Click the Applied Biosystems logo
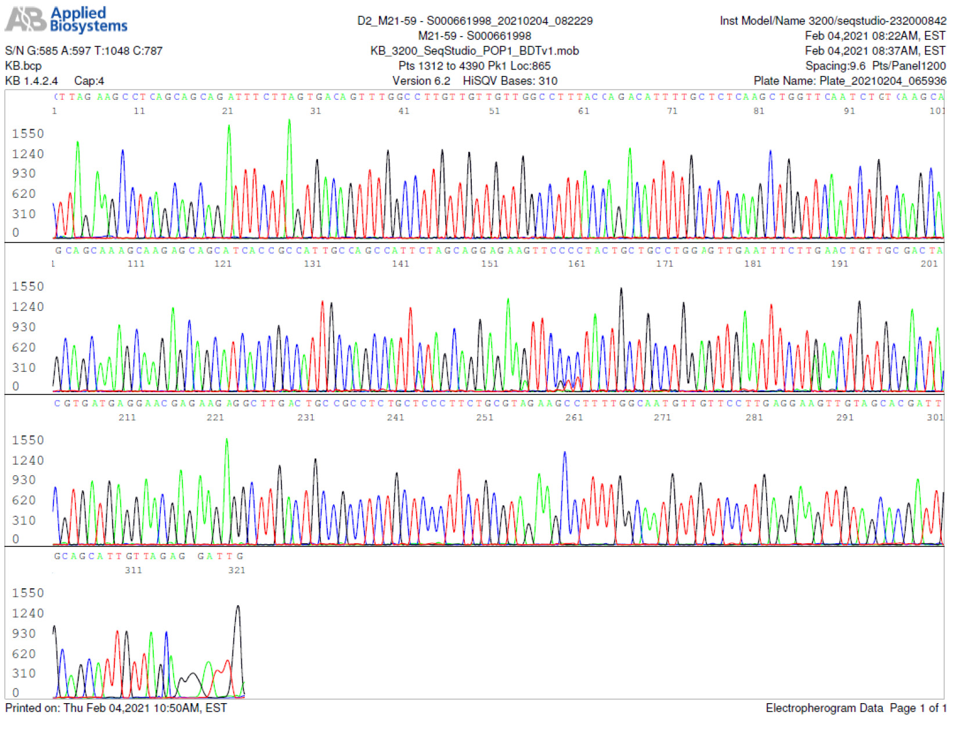 coord(66,19)
